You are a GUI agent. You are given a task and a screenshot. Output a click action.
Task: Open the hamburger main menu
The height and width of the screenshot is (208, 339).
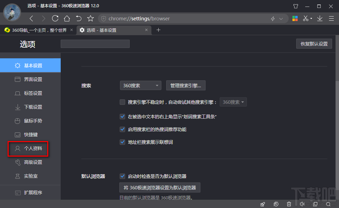pos(331,19)
